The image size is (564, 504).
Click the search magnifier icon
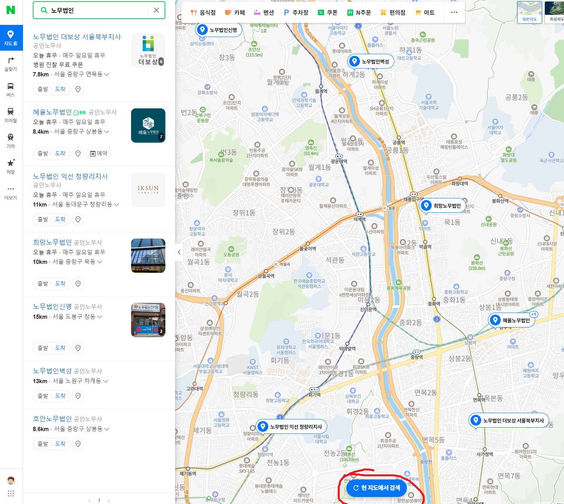(44, 10)
